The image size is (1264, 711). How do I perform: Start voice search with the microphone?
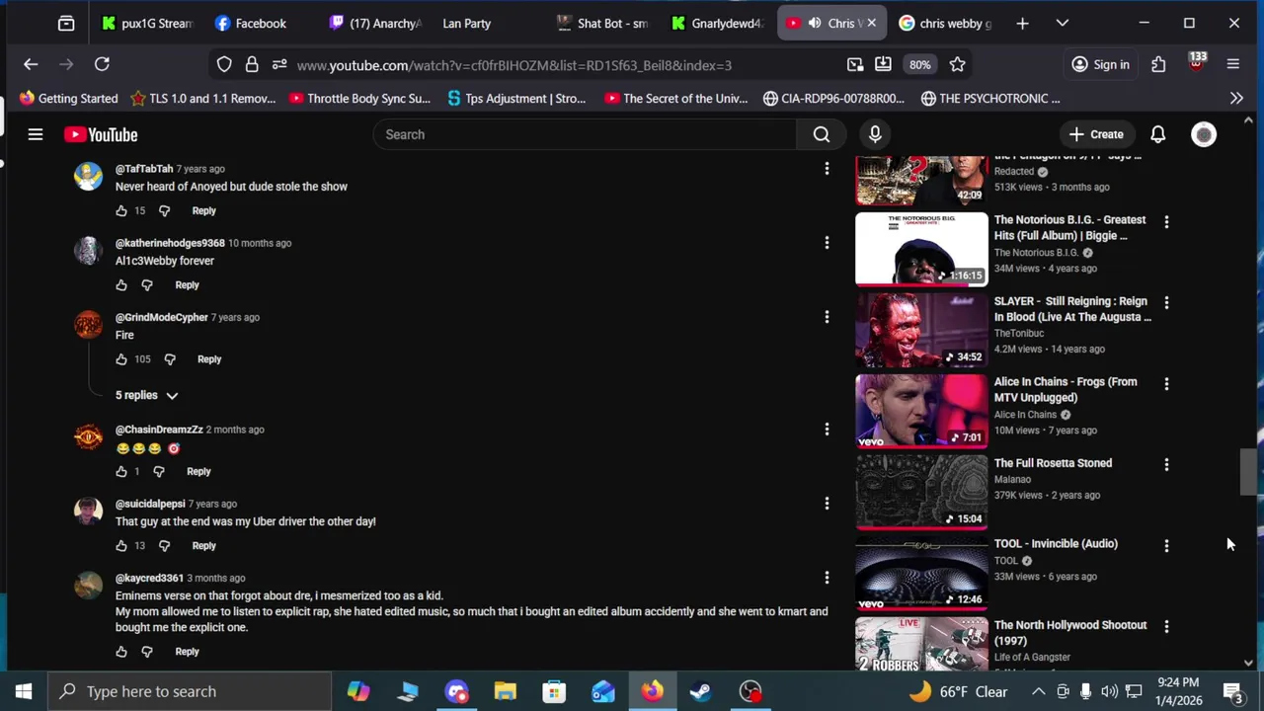point(875,134)
